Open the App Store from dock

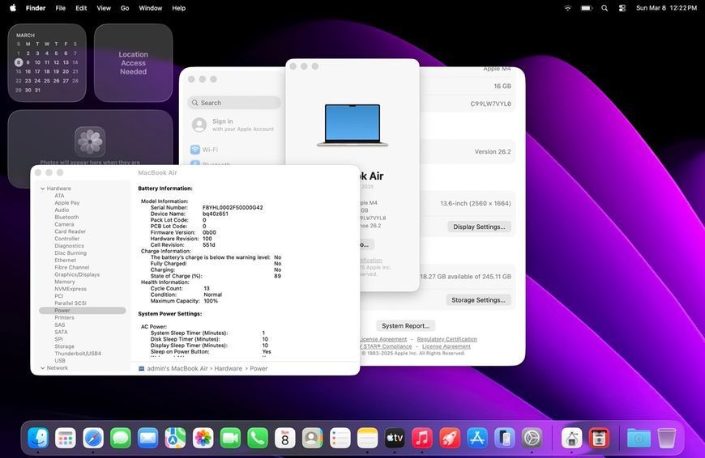click(477, 438)
